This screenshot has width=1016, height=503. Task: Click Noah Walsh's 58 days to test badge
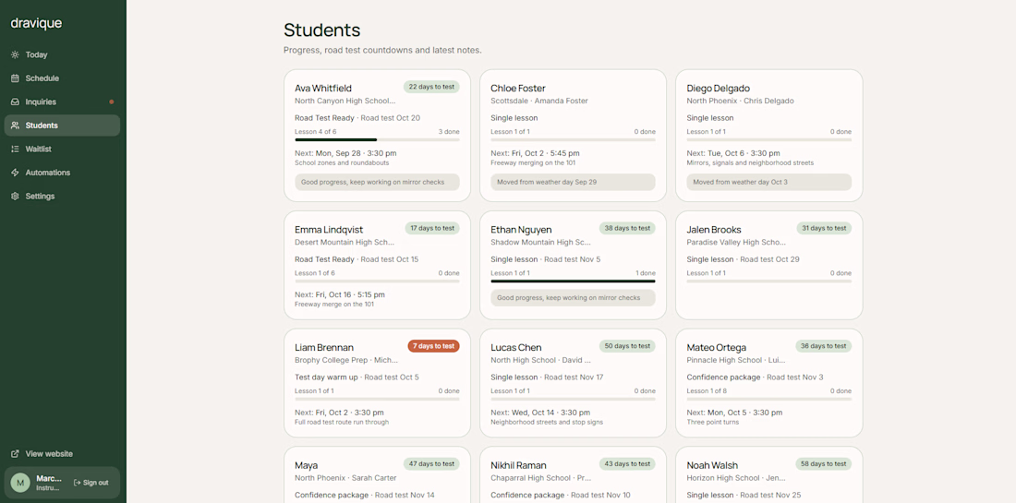click(x=823, y=463)
